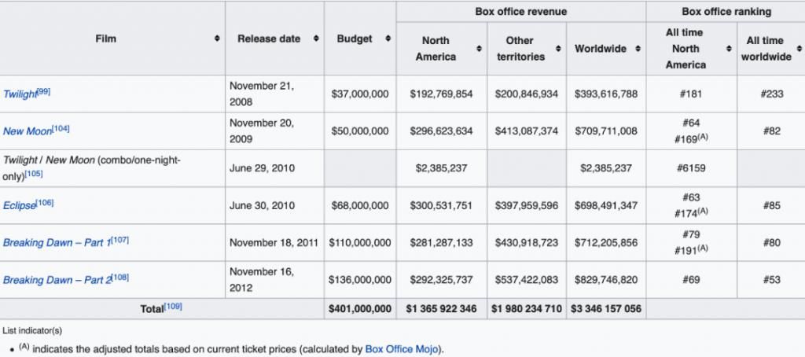Open reference 109 next to Total
Image resolution: width=805 pixels, height=357 pixels.
(174, 307)
